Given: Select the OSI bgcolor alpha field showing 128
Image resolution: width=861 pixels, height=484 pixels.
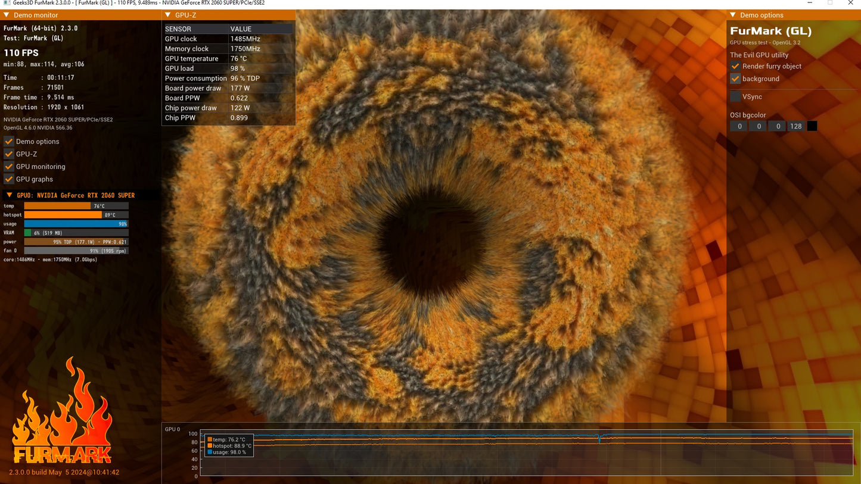Looking at the screenshot, I should coord(795,126).
